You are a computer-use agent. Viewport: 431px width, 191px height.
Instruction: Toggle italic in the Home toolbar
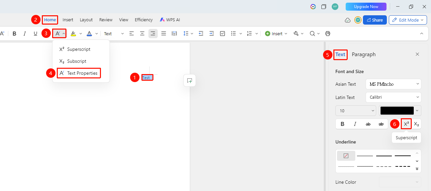coord(25,34)
